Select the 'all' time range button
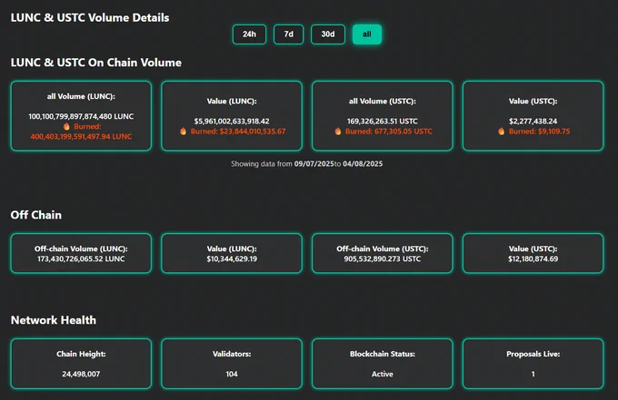 coord(367,34)
